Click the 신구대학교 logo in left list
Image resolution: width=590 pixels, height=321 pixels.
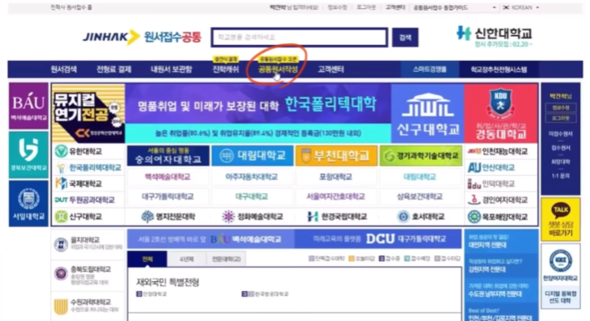pyautogui.click(x=79, y=217)
